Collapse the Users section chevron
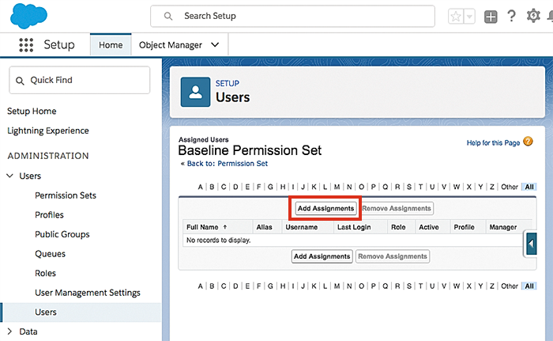This screenshot has height=341, width=553. tap(10, 176)
